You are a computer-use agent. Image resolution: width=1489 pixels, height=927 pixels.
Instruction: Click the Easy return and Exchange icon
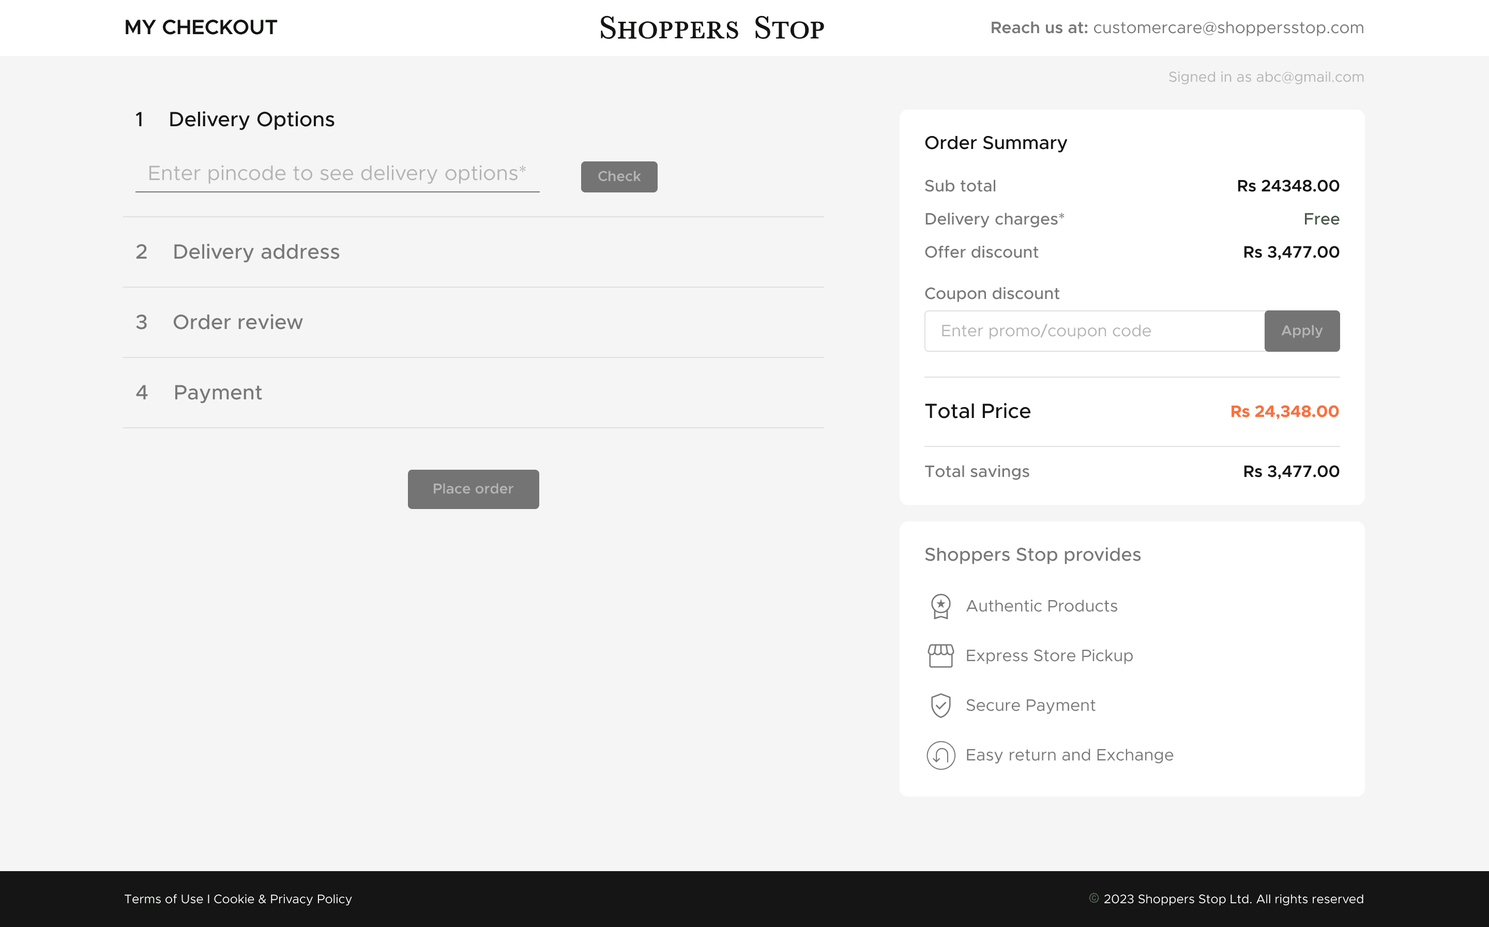point(940,755)
